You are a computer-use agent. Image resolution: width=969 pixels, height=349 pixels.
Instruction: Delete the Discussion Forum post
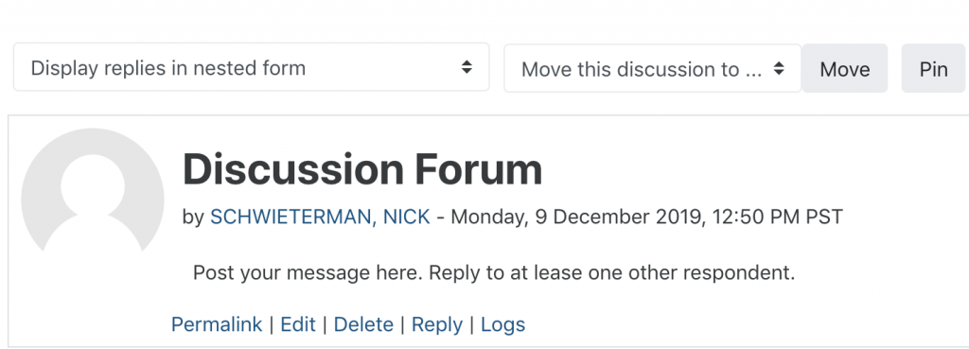363,324
